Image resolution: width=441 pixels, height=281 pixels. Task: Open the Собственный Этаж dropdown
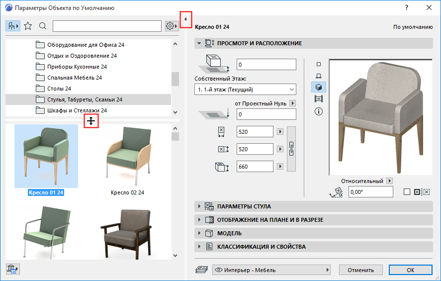[245, 90]
